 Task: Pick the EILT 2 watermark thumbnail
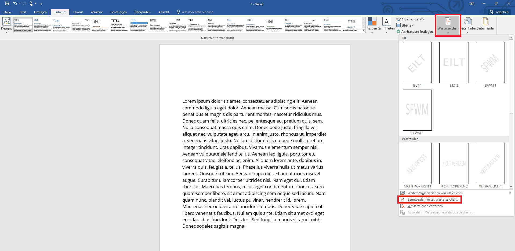[454, 63]
